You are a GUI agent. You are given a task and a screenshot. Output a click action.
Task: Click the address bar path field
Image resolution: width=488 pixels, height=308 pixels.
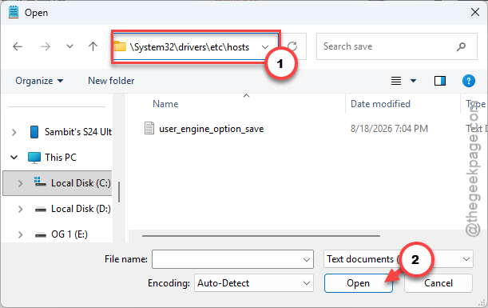[x=190, y=47]
